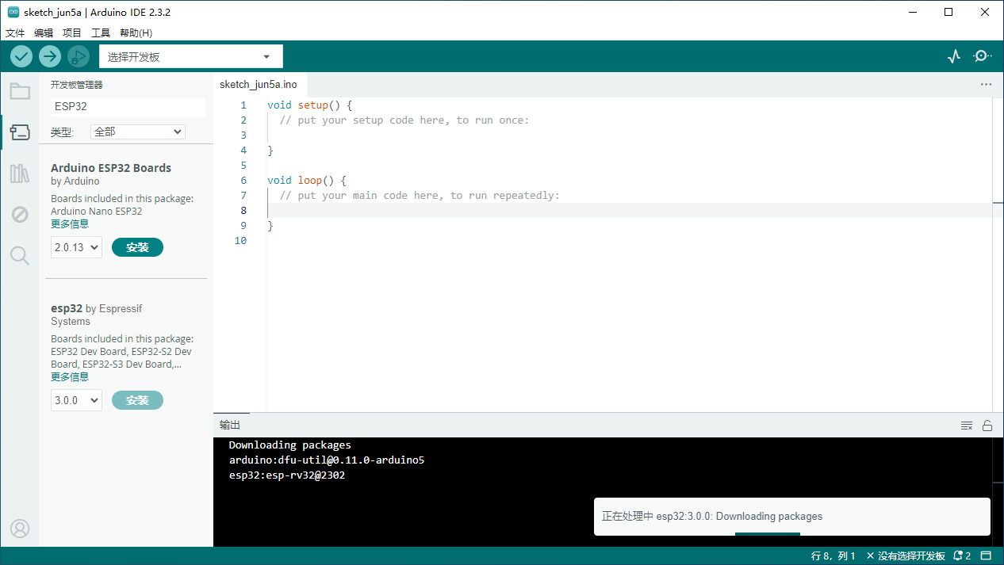Image resolution: width=1004 pixels, height=565 pixels.
Task: Click 没有选择开发板 in the status bar
Action: [x=906, y=556]
